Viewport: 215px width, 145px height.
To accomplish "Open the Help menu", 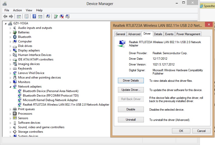I will (x=39, y=10).
